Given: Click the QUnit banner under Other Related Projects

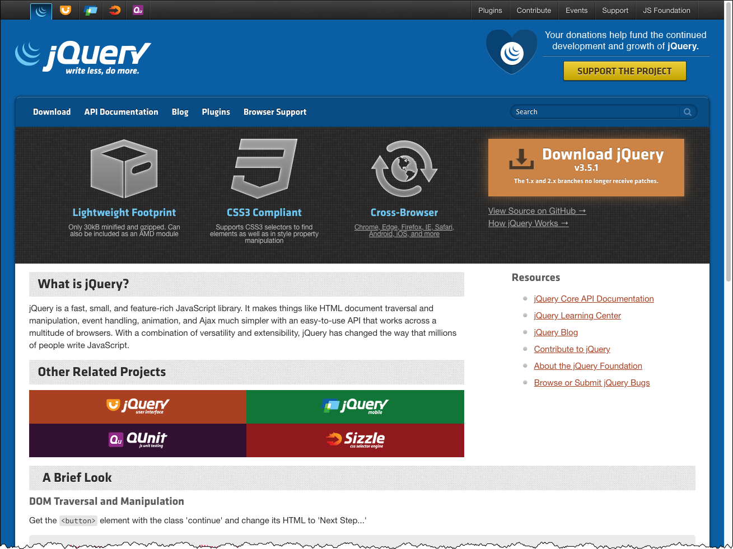Looking at the screenshot, I should click(x=137, y=440).
